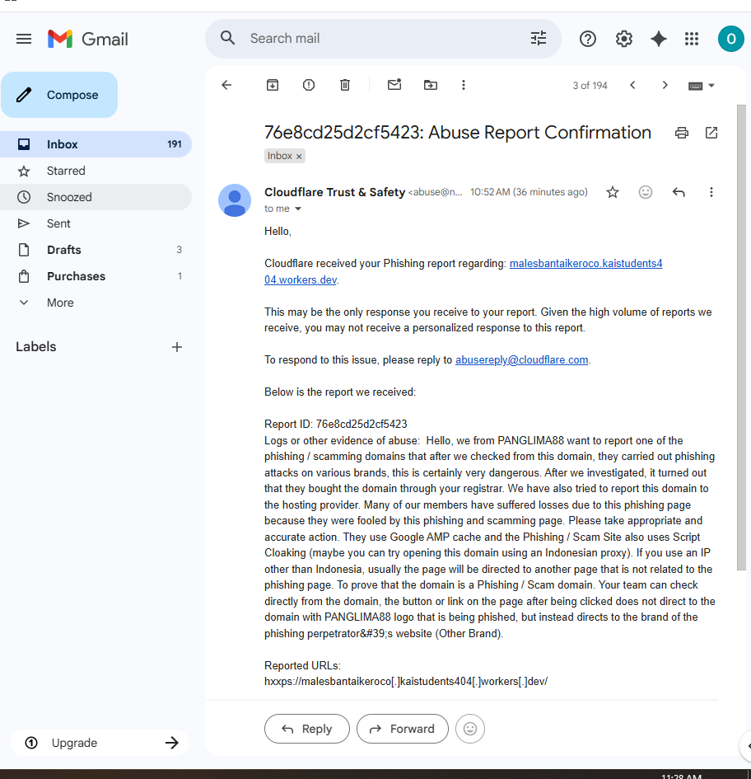This screenshot has height=779, width=751.
Task: Open the account avatar O
Action: [730, 39]
